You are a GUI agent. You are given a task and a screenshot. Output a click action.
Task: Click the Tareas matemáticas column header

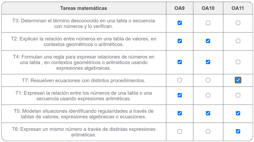[84, 8]
